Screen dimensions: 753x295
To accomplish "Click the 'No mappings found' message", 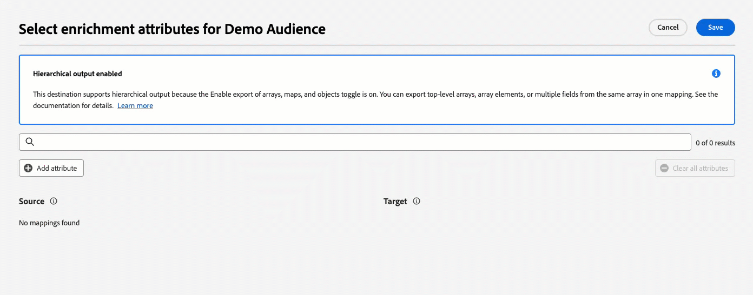I will coord(49,223).
